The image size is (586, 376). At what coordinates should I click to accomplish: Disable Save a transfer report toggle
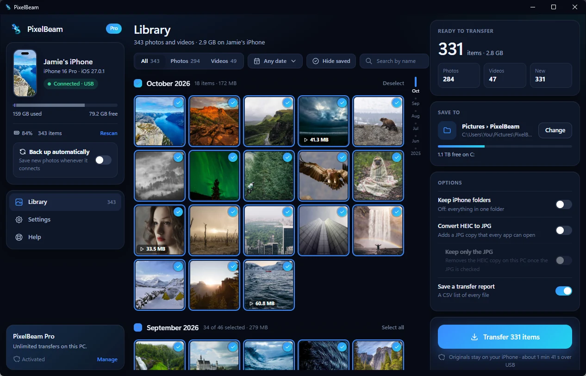564,291
